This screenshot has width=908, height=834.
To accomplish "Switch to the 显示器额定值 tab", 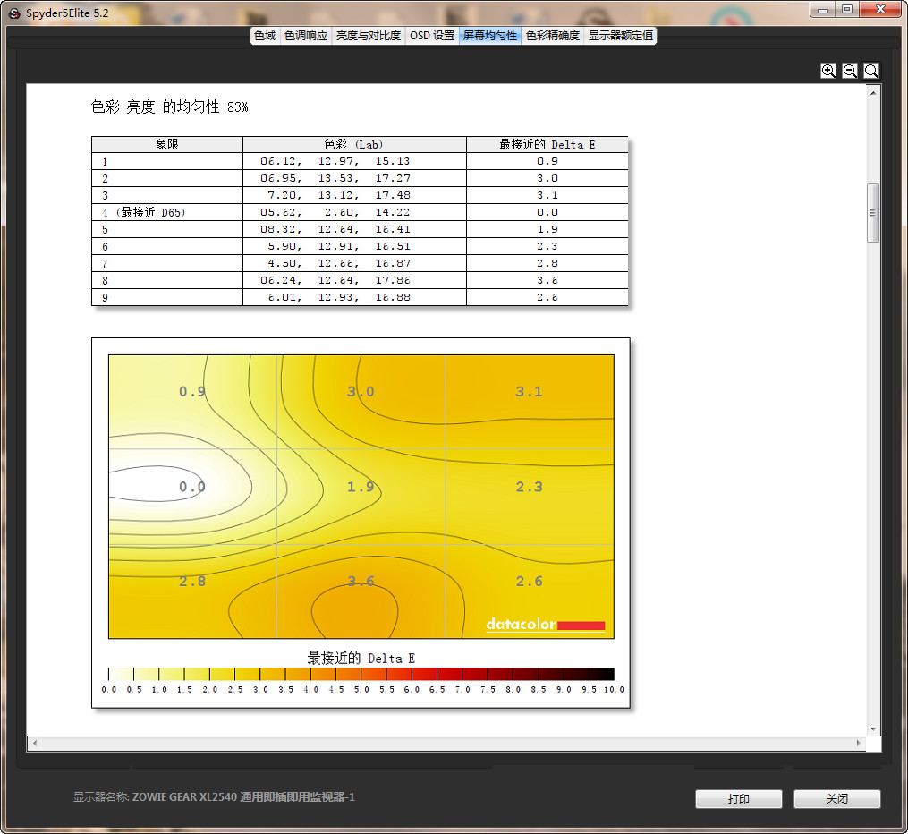I will point(620,36).
